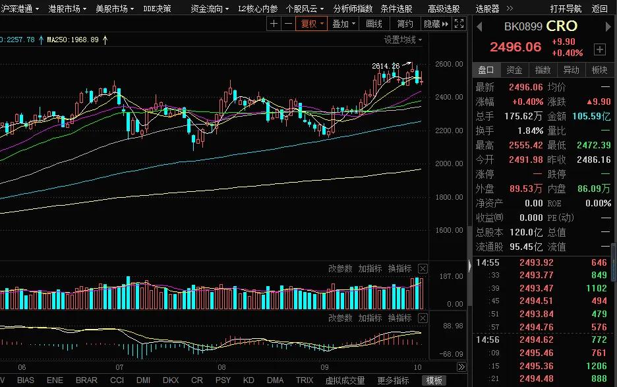This screenshot has height=387, width=617.
Task: Click the fullscreen chart icon
Action: [459, 23]
